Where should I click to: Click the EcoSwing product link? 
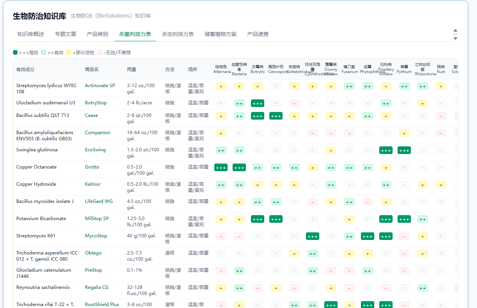coord(95,150)
